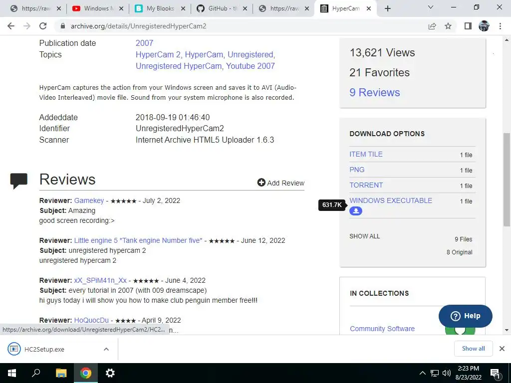Open ITEM TILE download option
Image resolution: width=511 pixels, height=383 pixels.
[366, 155]
